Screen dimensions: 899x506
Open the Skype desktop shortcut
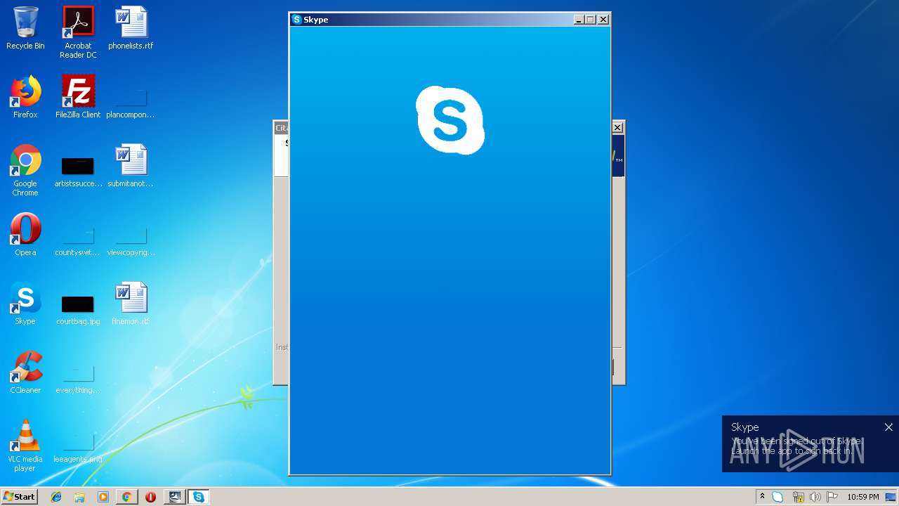(25, 304)
